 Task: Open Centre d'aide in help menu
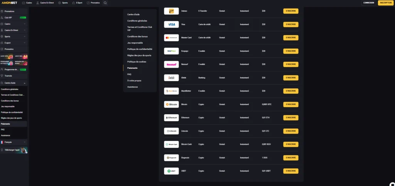(x=133, y=15)
